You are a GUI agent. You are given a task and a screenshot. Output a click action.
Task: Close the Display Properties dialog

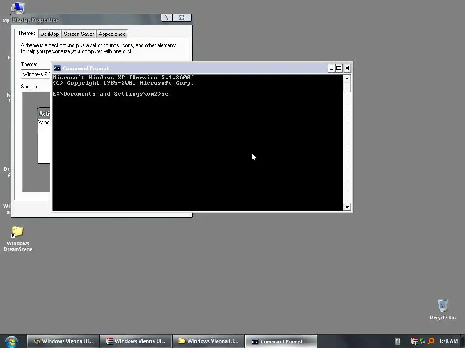click(x=182, y=18)
